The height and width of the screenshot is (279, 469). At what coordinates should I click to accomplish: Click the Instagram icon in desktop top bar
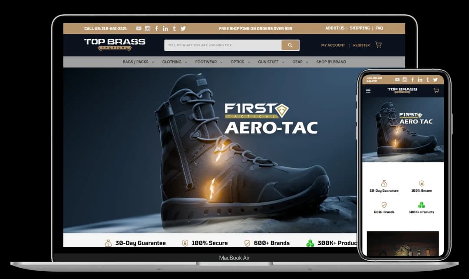point(148,29)
